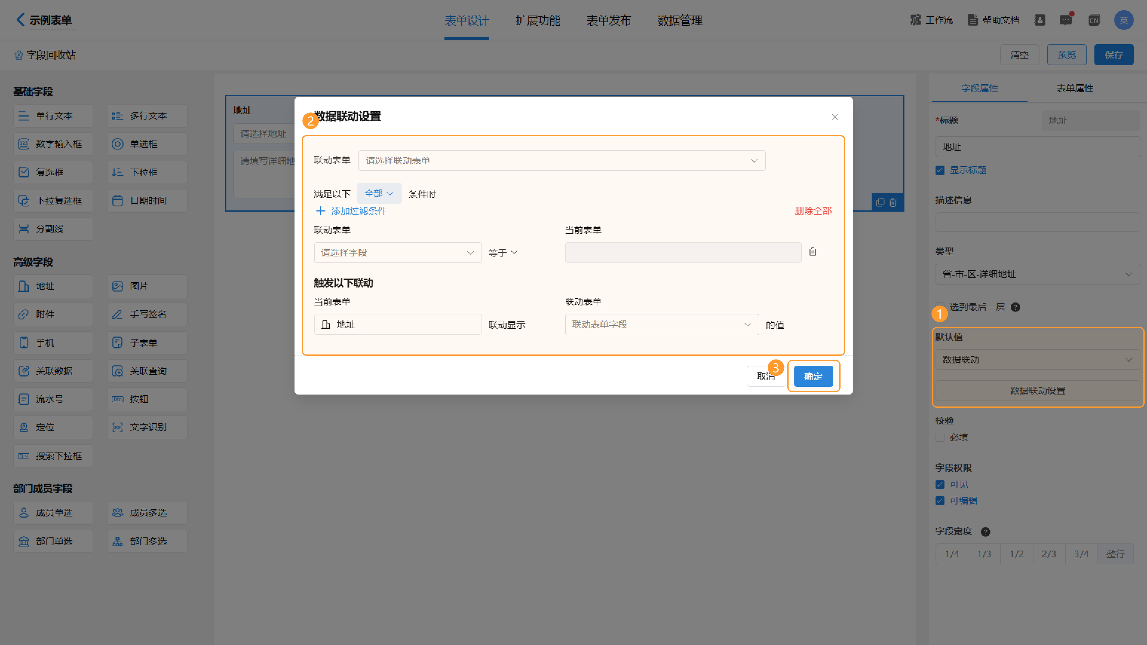This screenshot has height=645, width=1147.
Task: Go to the 数据管理 tab
Action: coord(680,21)
